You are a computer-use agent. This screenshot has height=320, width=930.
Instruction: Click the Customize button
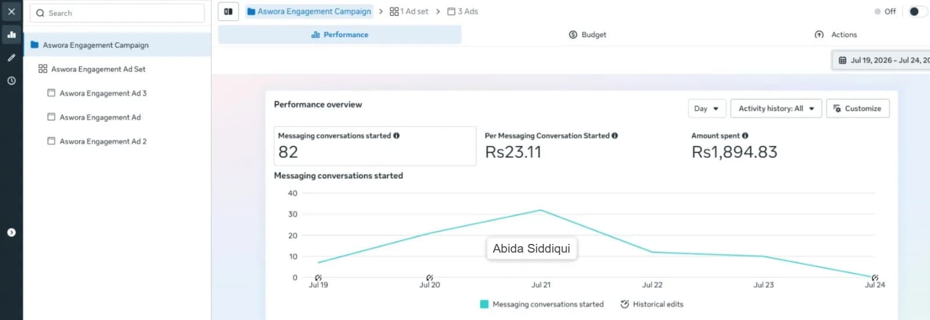click(857, 109)
